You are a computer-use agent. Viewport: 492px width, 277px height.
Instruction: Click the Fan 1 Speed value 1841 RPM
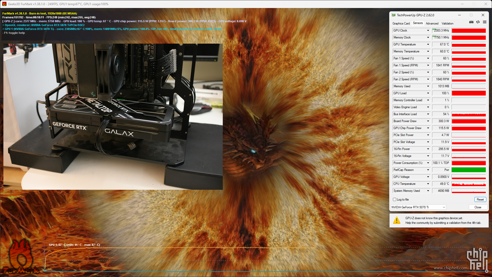tap(441, 65)
